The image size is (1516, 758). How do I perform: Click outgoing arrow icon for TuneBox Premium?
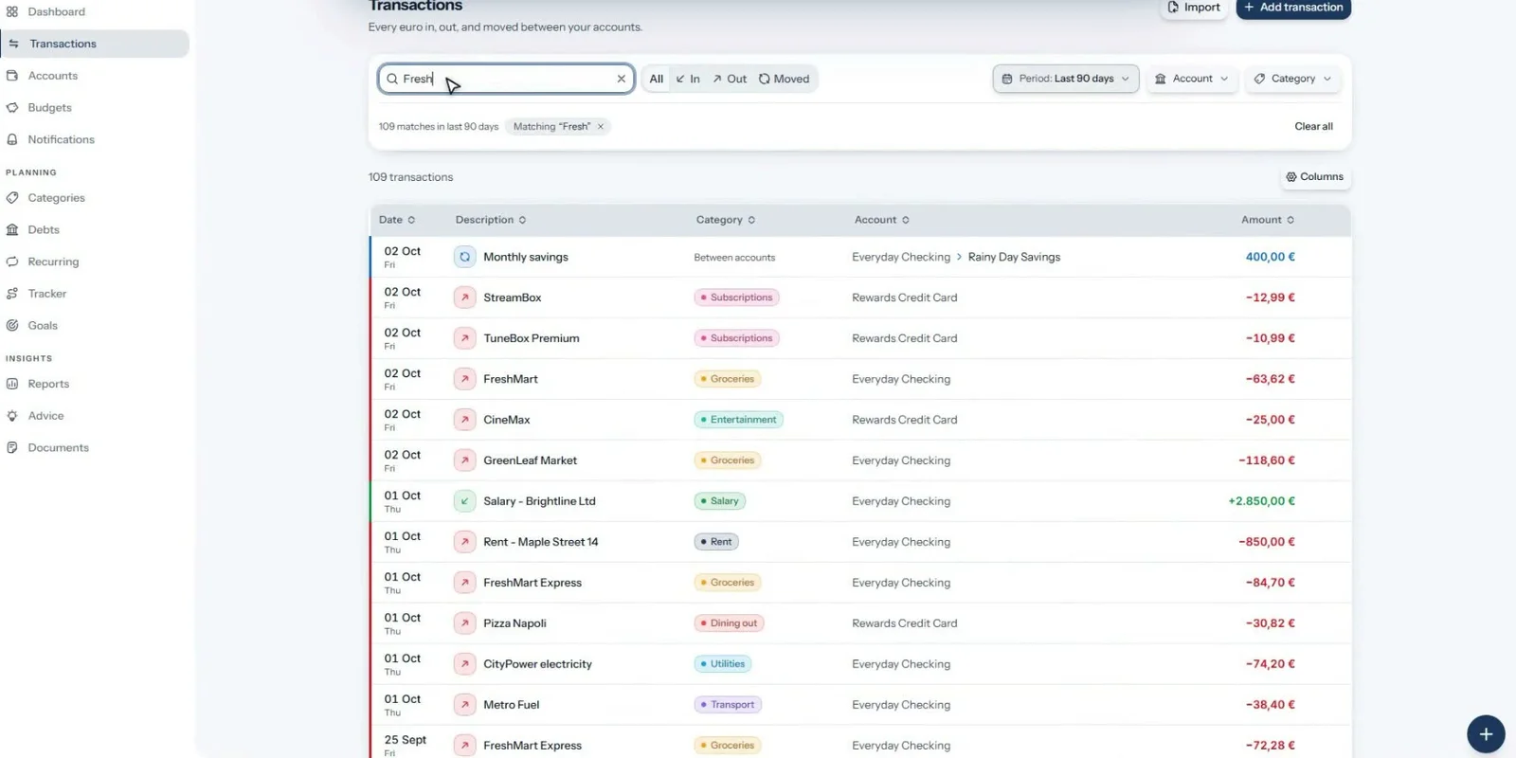464,338
